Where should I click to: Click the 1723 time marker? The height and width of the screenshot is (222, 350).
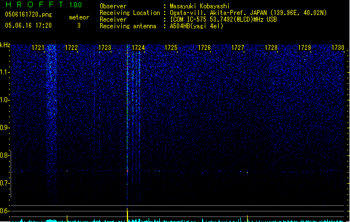click(x=105, y=48)
